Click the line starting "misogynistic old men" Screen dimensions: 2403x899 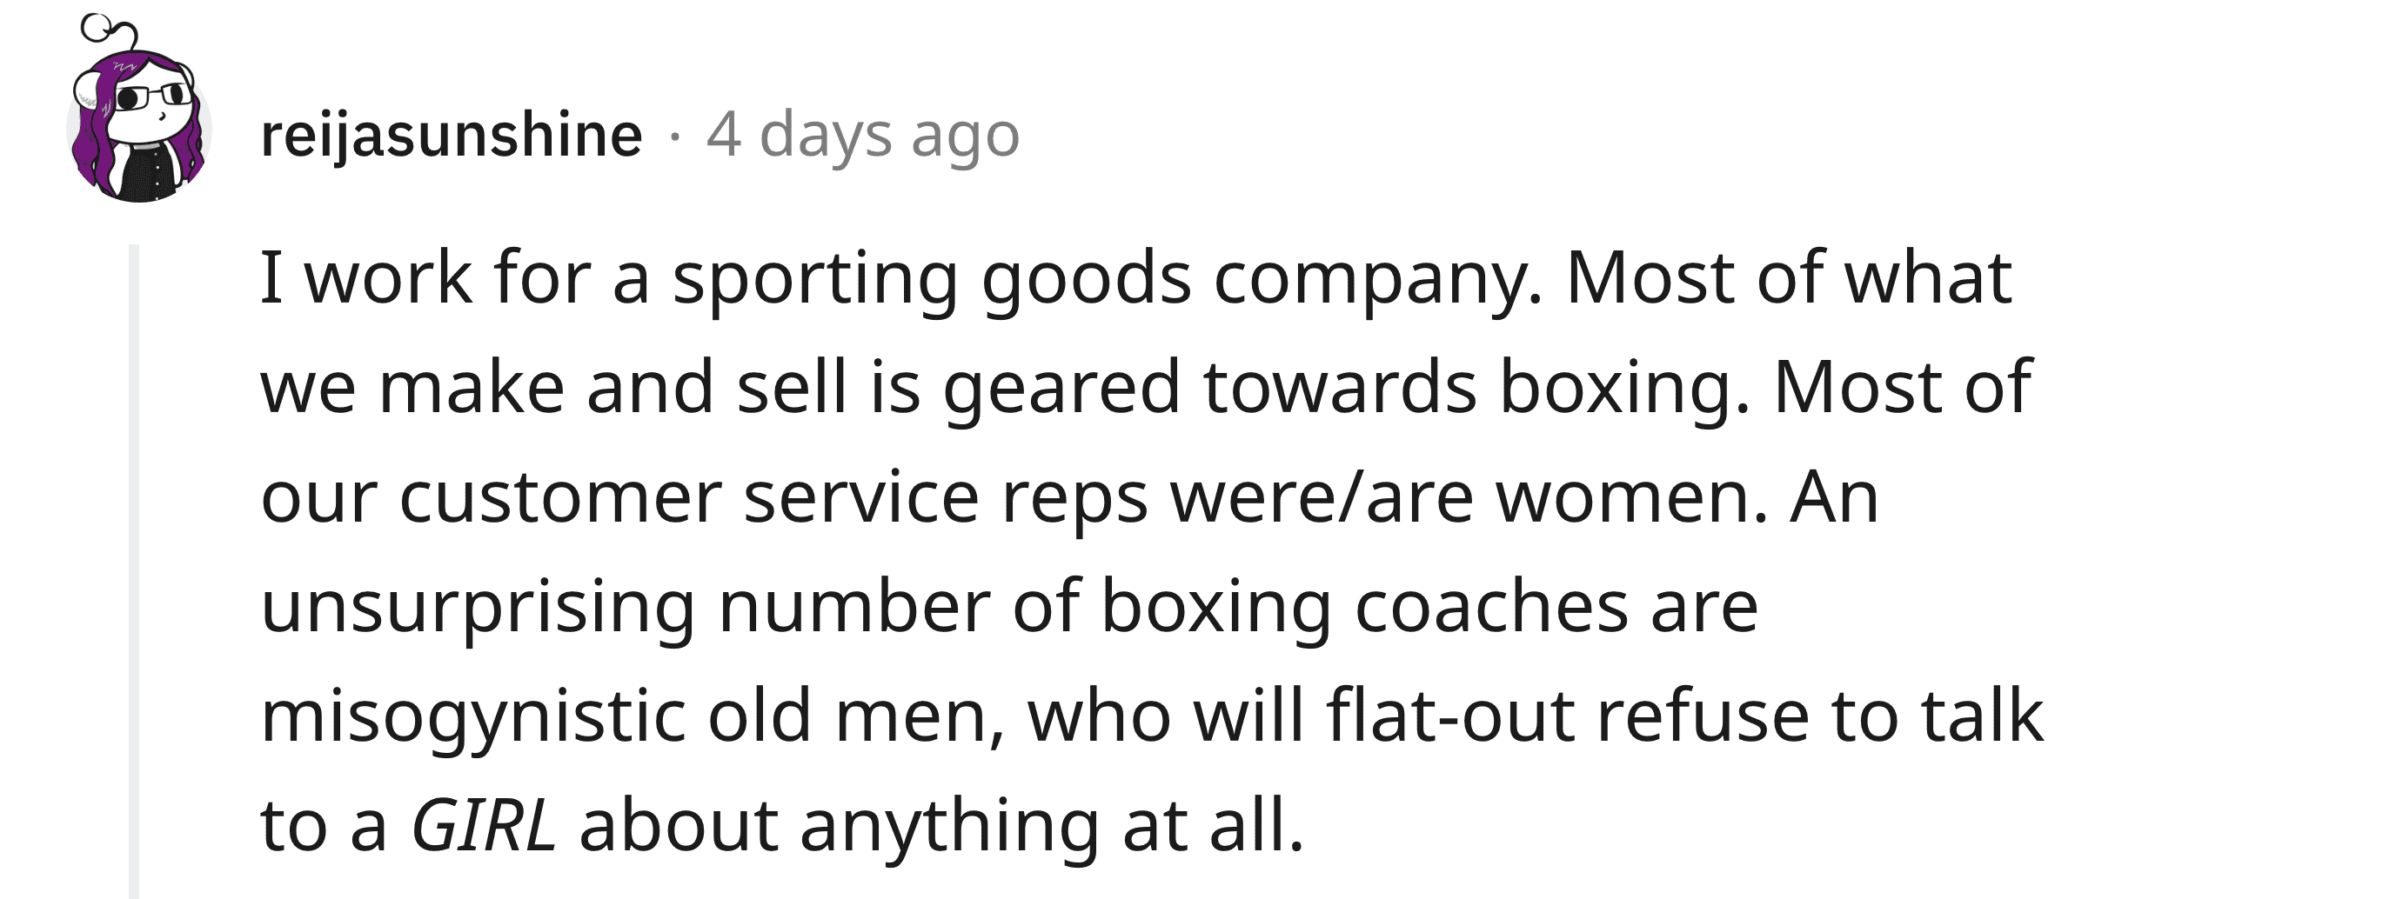click(1152, 716)
